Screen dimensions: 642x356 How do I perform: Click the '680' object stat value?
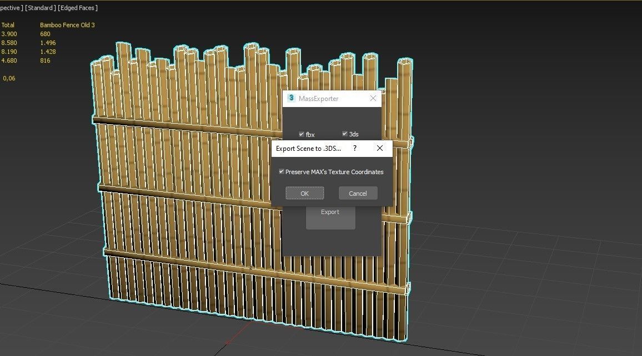click(45, 34)
